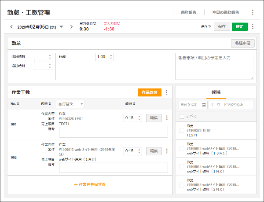The width and height of the screenshot is (264, 202).
Task: Open kebab menu next to 確定 button
Action: click(253, 26)
